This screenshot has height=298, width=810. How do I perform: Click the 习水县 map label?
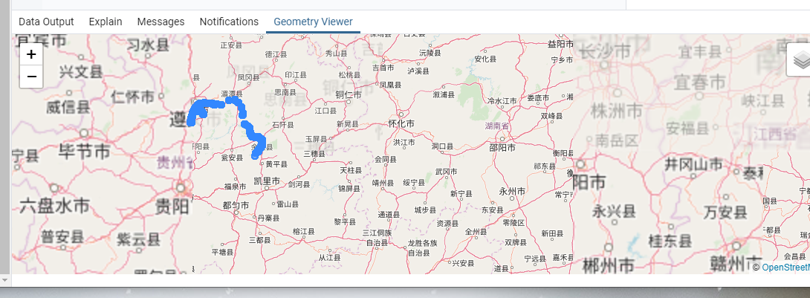149,45
